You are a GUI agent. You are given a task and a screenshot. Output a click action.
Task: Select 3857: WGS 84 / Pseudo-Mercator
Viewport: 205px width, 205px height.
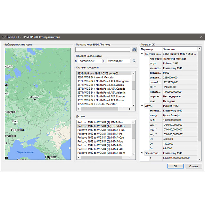(104, 104)
